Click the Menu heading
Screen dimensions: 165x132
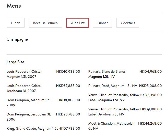click(14, 6)
